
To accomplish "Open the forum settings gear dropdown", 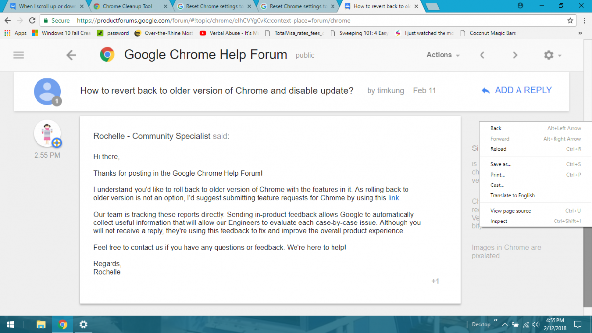I will click(x=553, y=55).
